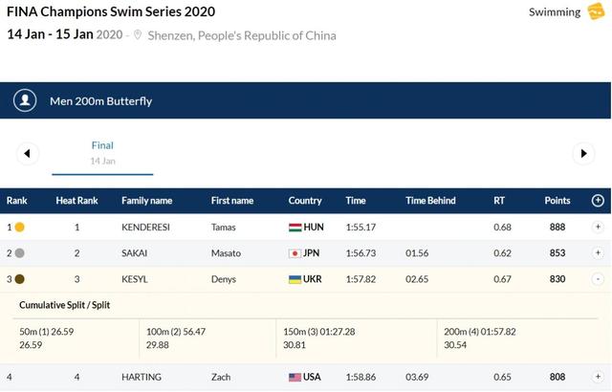Sort by the Points column header
The width and height of the screenshot is (612, 392).
point(557,201)
